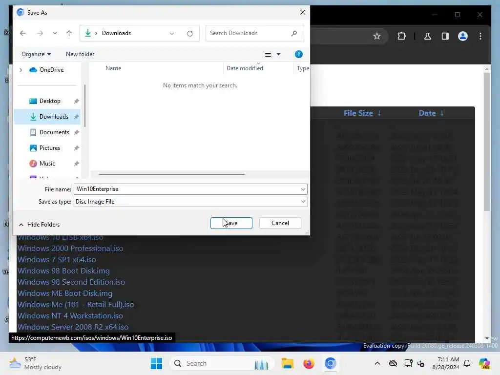Open Windows ME Boot Disk.img link
This screenshot has width=500, height=375.
pyautogui.click(x=65, y=293)
